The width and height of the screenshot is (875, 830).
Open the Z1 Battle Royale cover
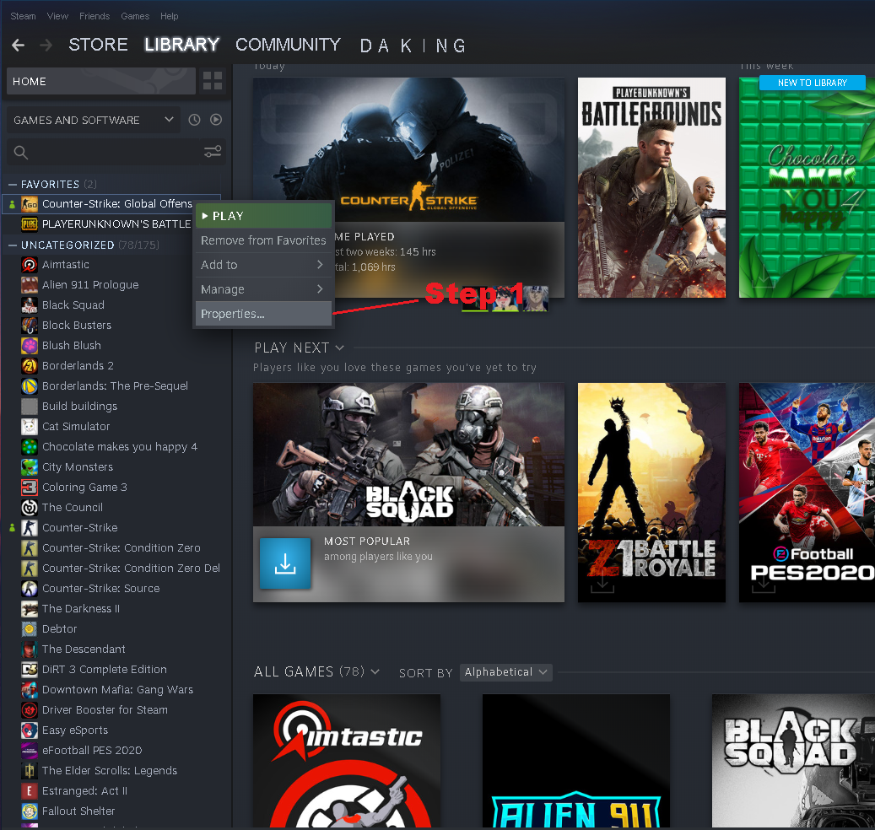[x=651, y=493]
